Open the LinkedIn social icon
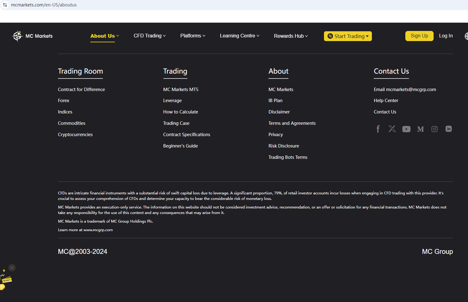The width and height of the screenshot is (468, 302). point(449,129)
